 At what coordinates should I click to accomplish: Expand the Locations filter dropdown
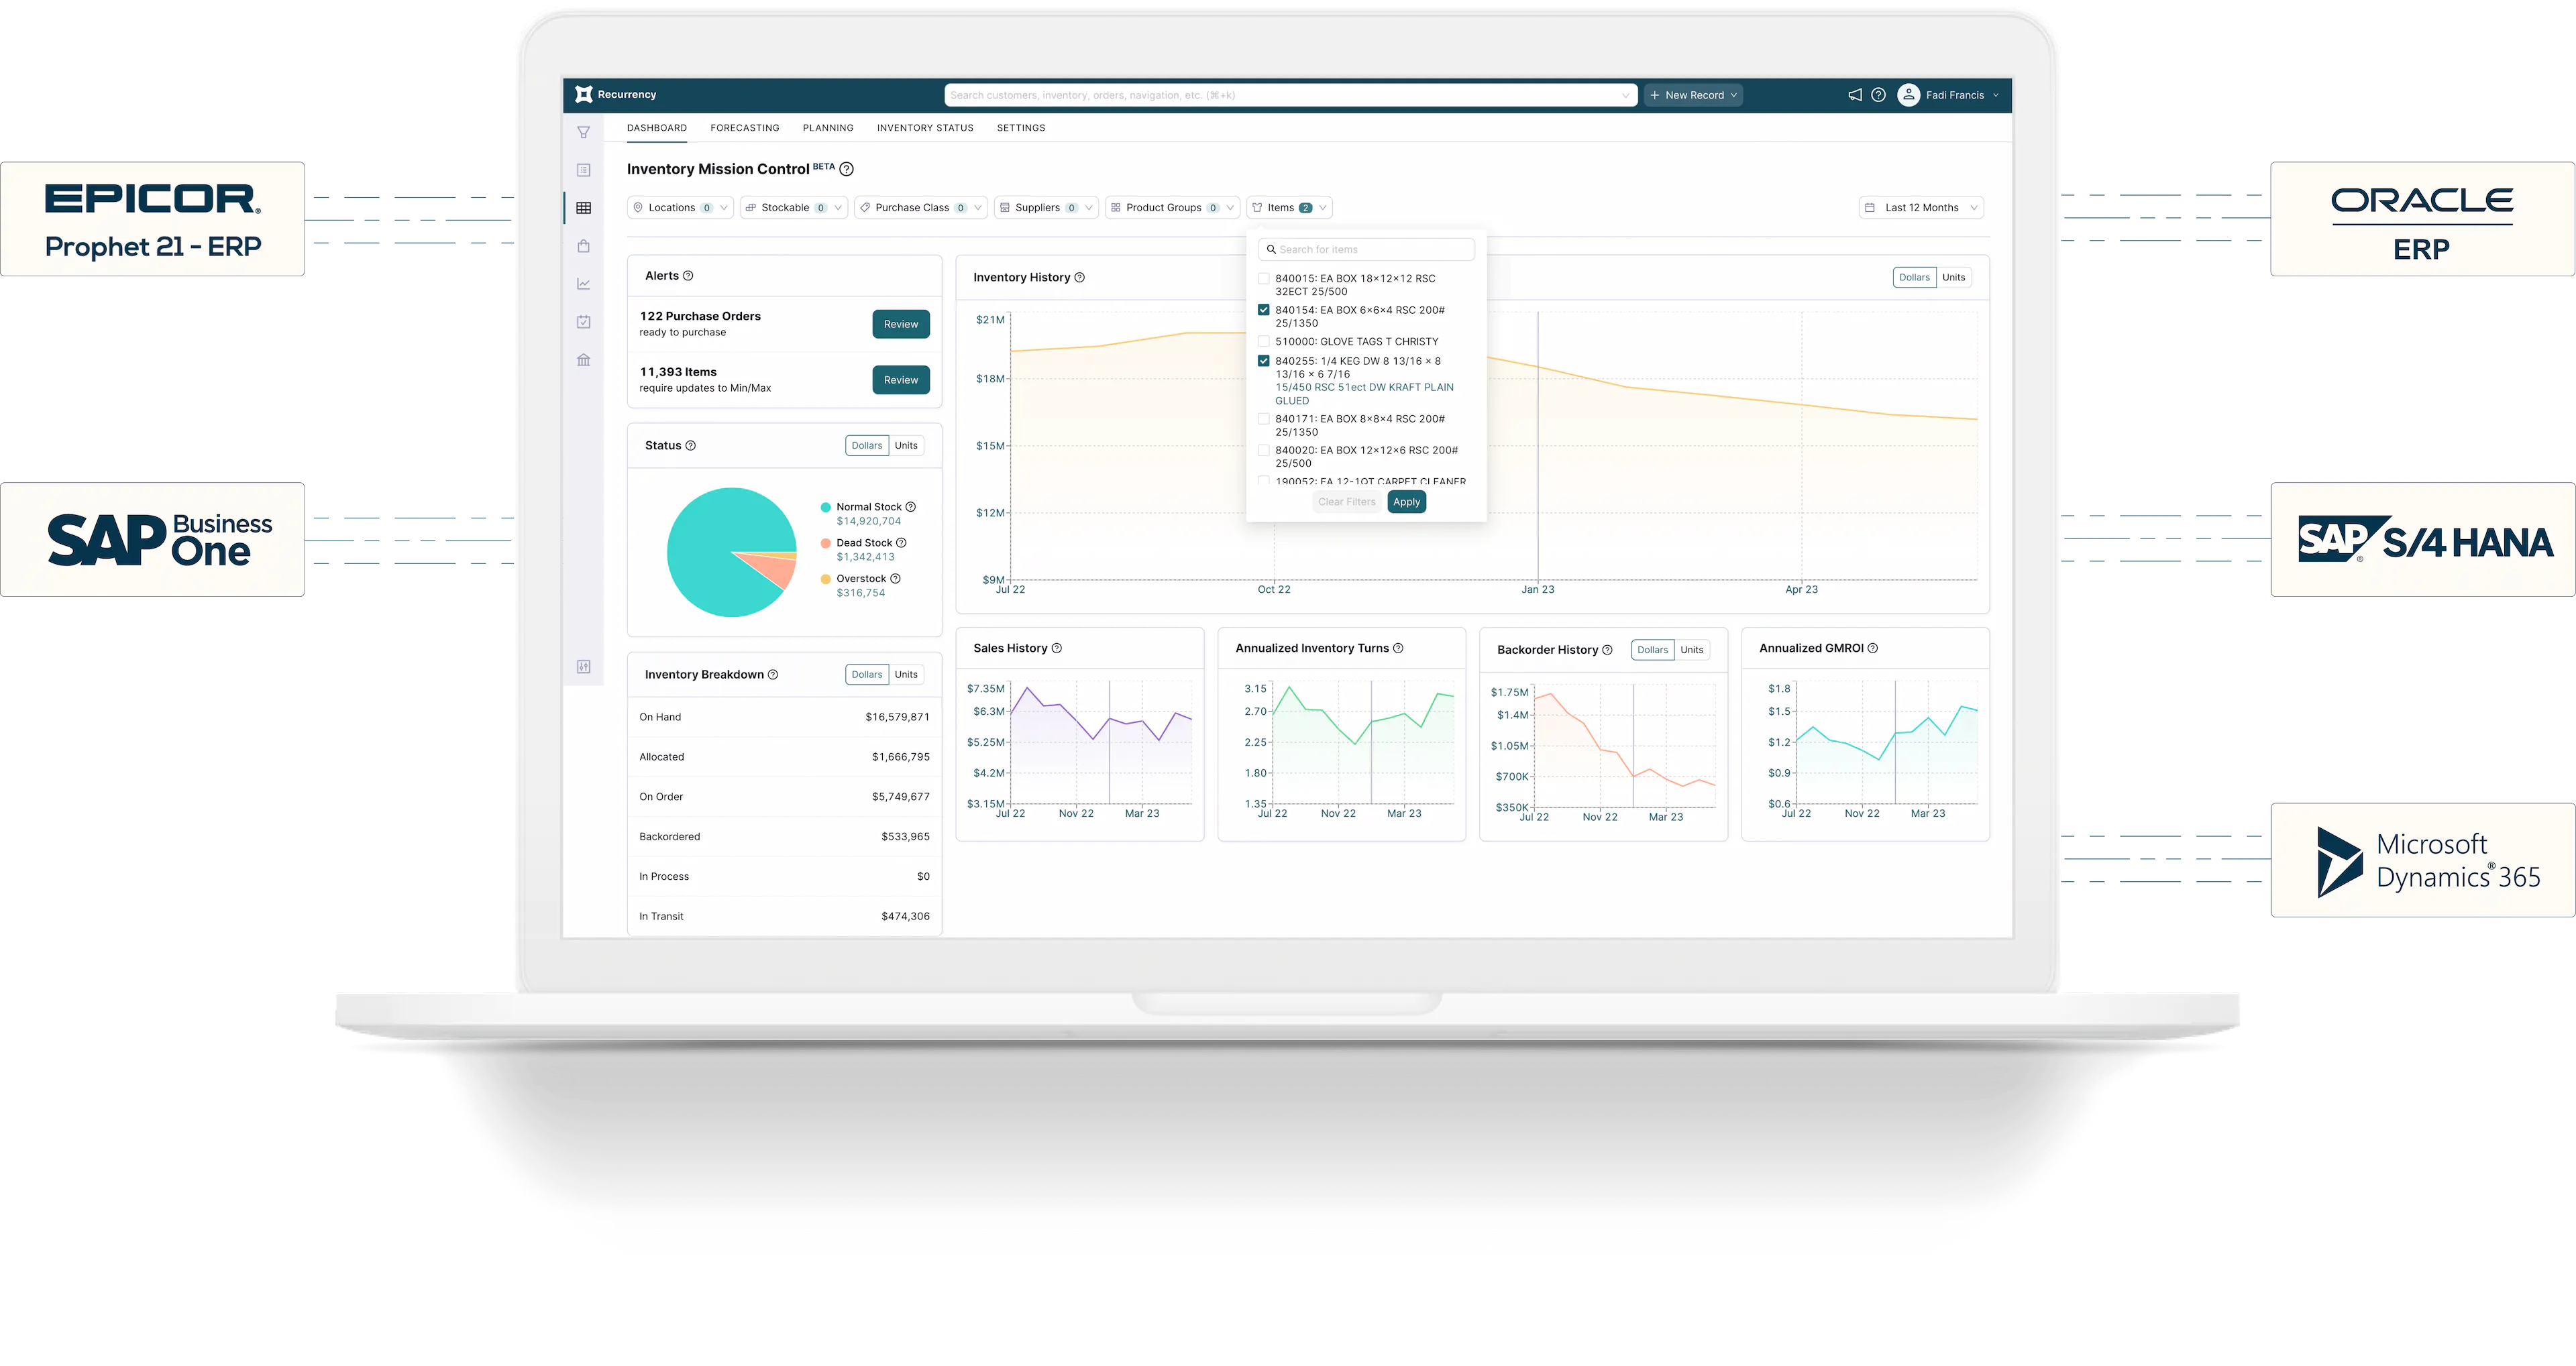[x=680, y=208]
